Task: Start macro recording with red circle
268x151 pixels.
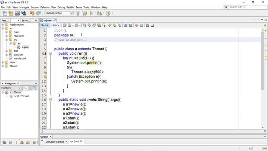Action: (137, 25)
